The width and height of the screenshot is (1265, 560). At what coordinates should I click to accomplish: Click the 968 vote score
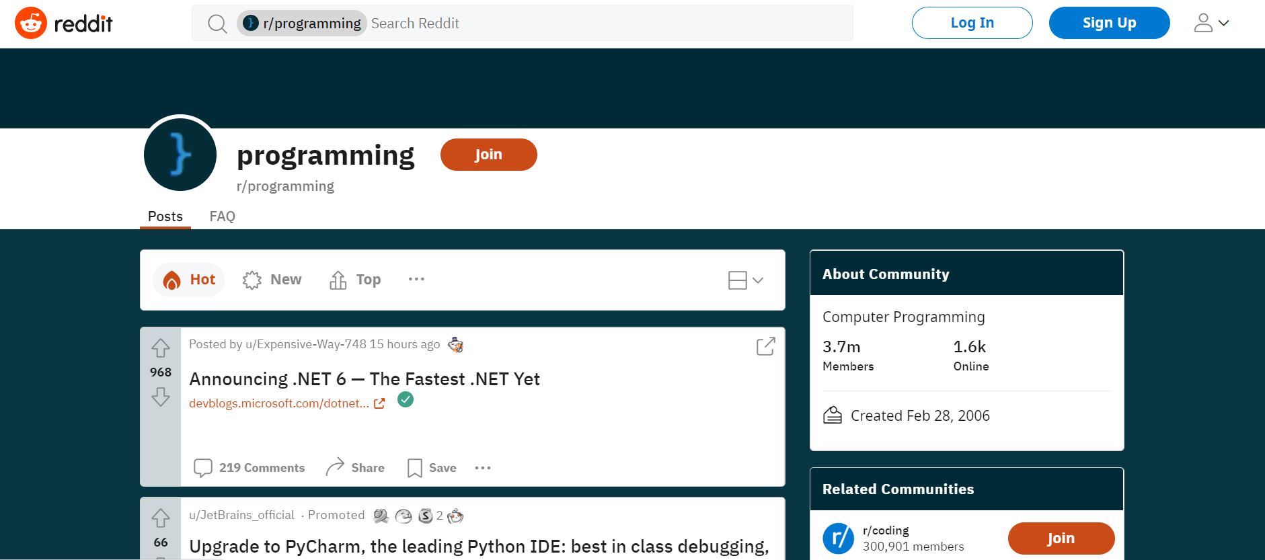(x=161, y=372)
